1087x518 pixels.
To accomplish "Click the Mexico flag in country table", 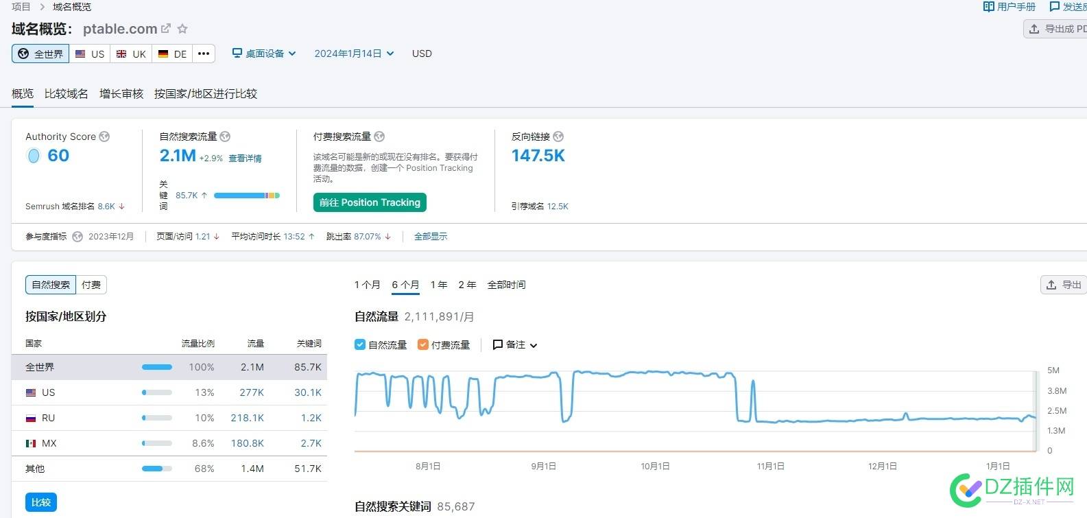I will pos(31,443).
